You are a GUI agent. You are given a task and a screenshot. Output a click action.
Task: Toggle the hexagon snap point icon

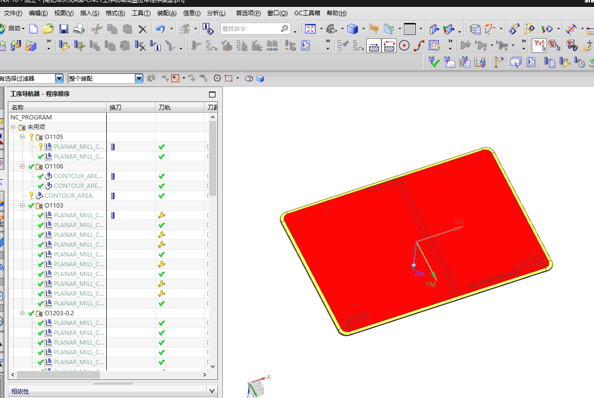pyautogui.click(x=218, y=78)
